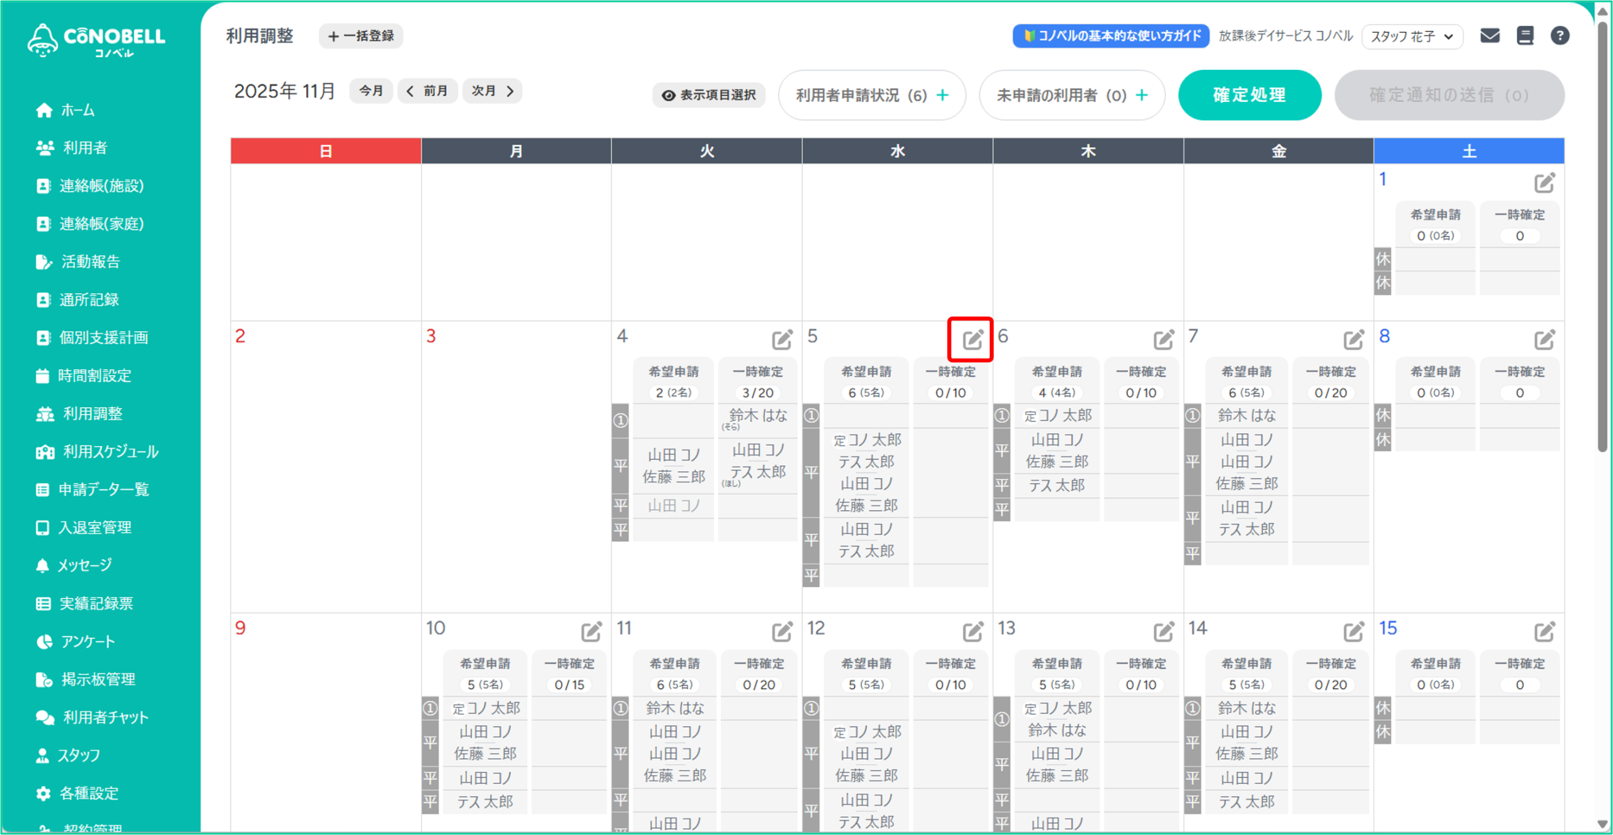Screen dimensions: 1613x835
Task: Expand 未申請の利用者 (0) panel
Action: coord(1072,95)
